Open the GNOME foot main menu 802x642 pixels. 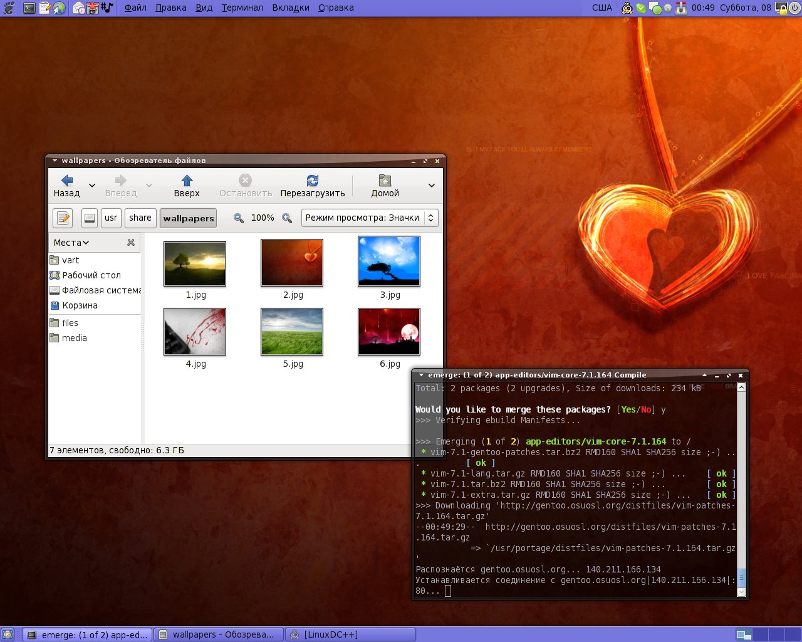pos(9,8)
